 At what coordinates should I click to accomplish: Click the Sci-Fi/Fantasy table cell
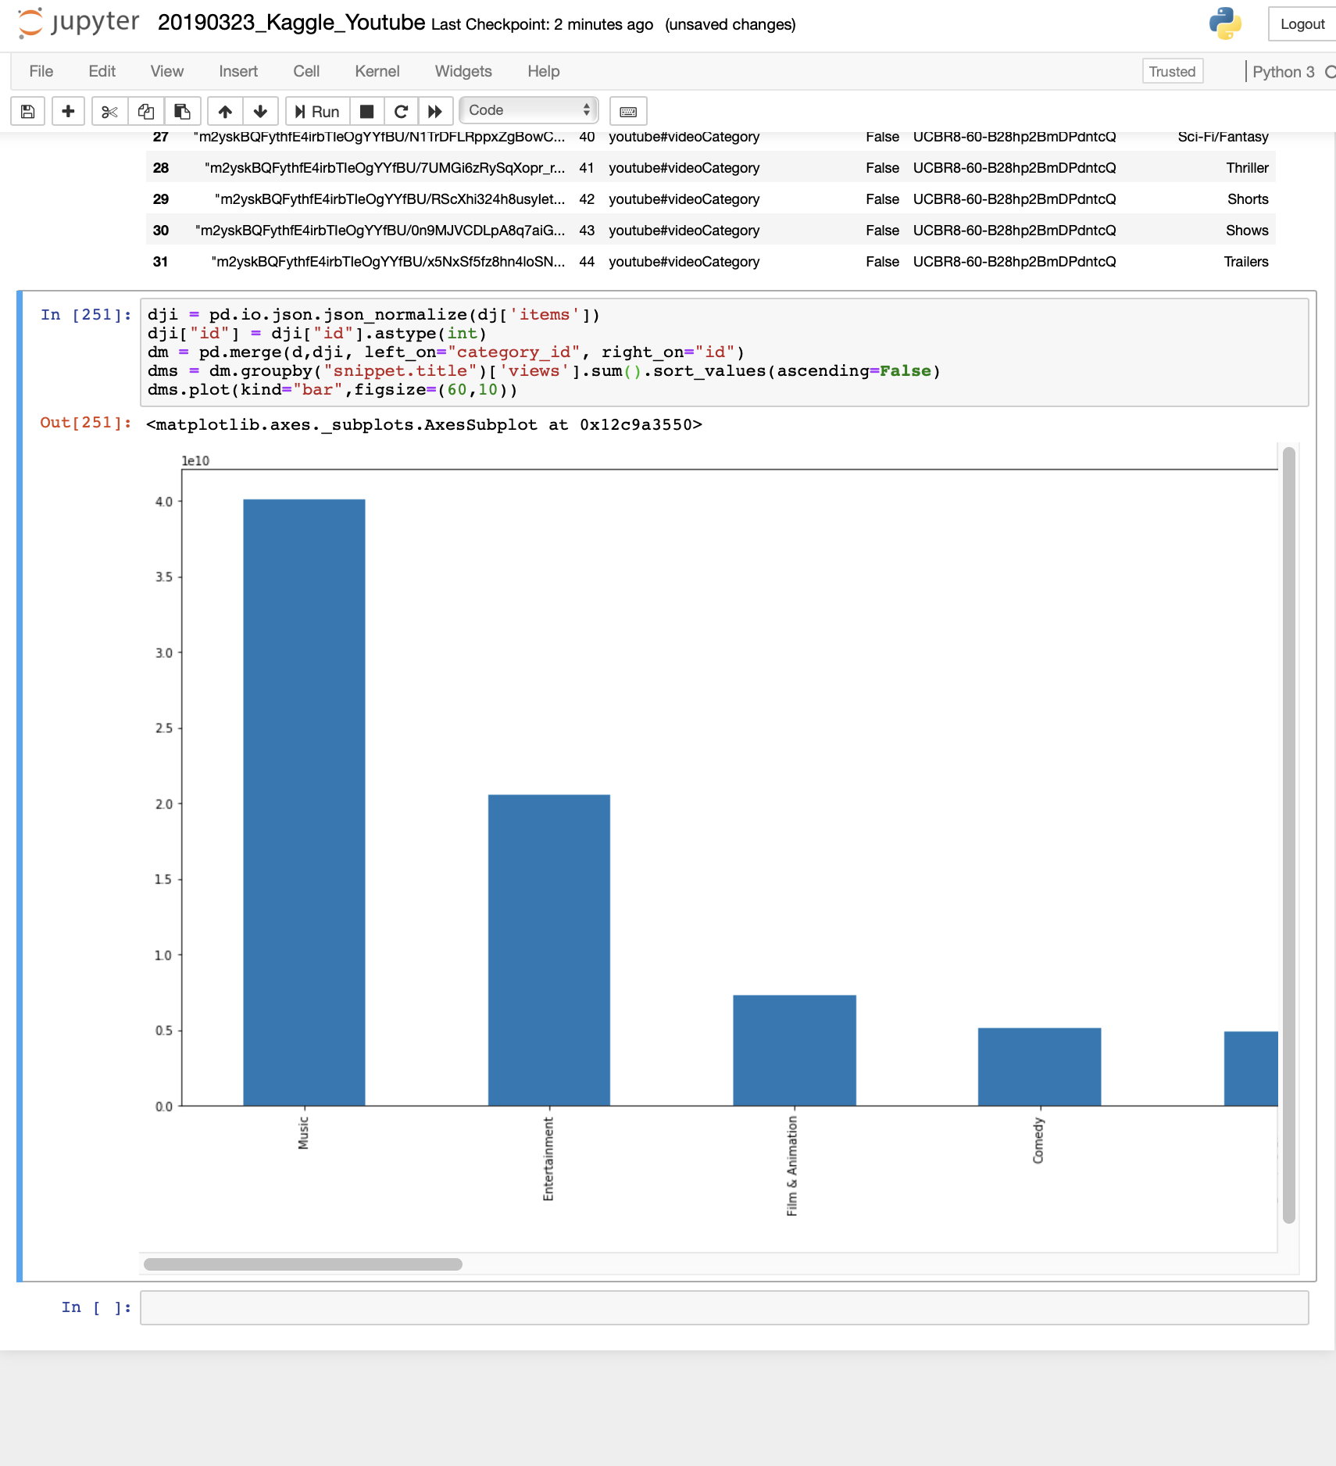tap(1223, 137)
